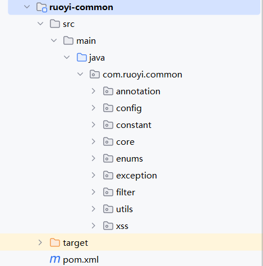Select the constant package
The height and width of the screenshot is (266, 263).
(x=133, y=125)
